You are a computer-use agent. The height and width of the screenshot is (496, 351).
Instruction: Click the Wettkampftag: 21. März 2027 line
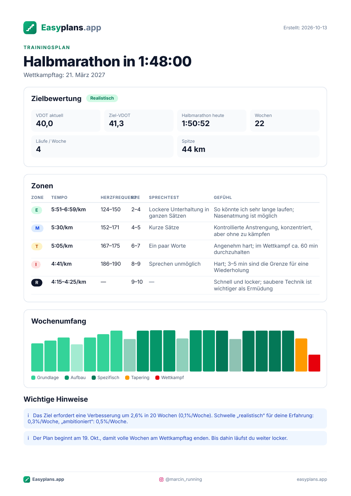tap(64, 75)
